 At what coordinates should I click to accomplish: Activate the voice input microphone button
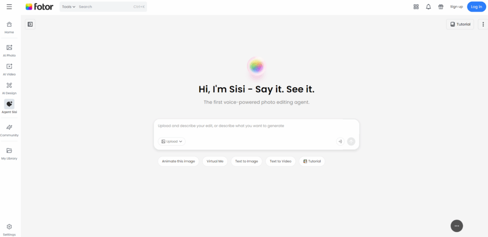tap(340, 142)
